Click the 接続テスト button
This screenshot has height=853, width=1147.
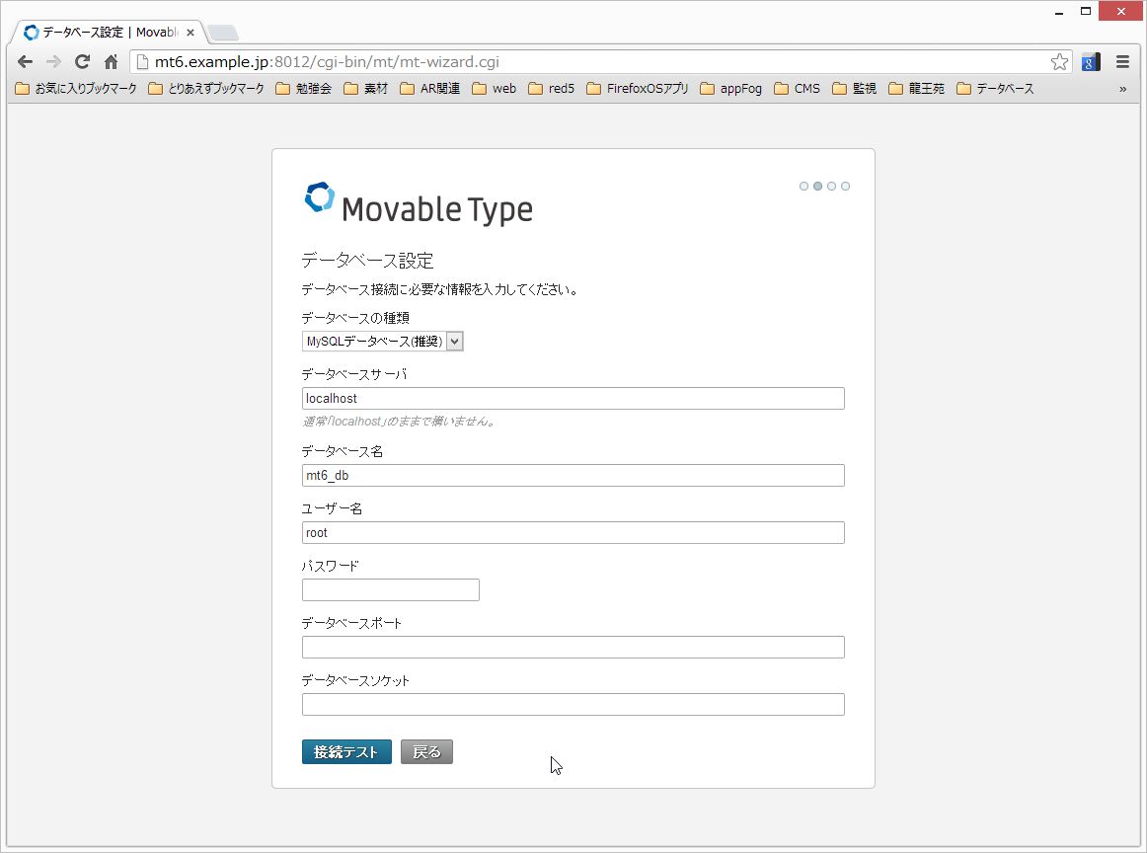pyautogui.click(x=346, y=752)
